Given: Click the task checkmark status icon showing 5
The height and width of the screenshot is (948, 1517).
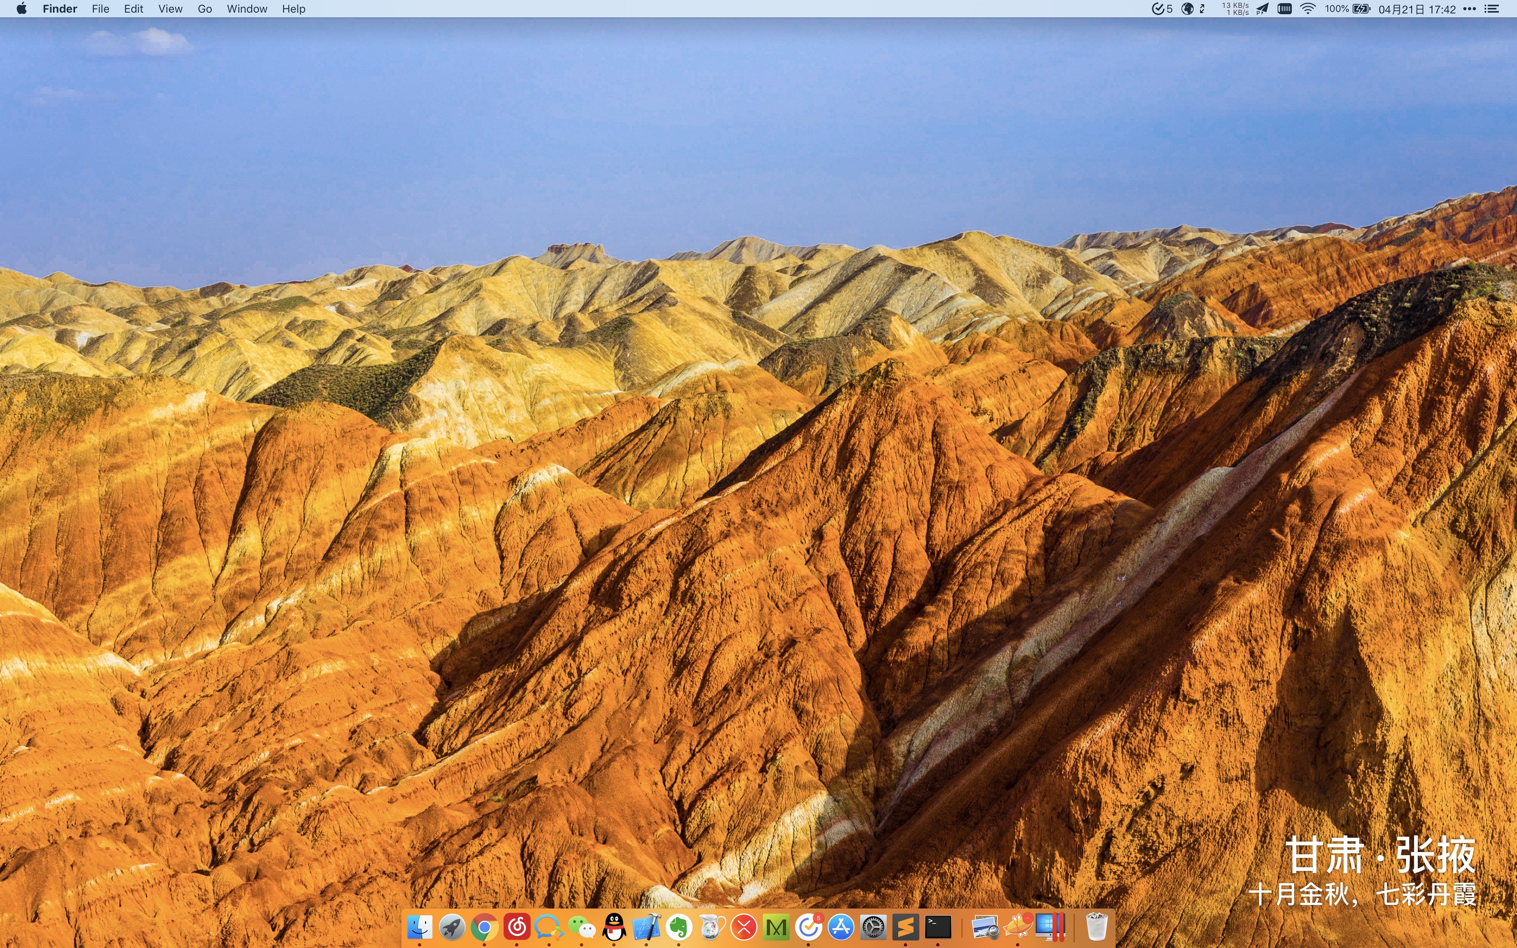Looking at the screenshot, I should pyautogui.click(x=1162, y=9).
